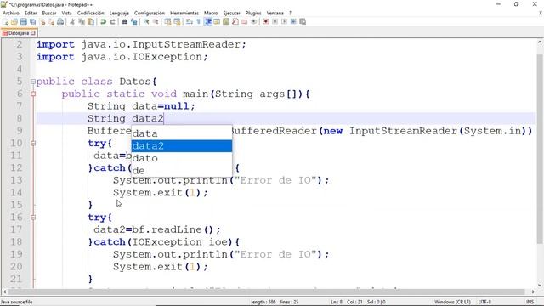The image size is (544, 306).
Task: Click 'Windows (CR LF)' in the status bar
Action: (x=452, y=302)
